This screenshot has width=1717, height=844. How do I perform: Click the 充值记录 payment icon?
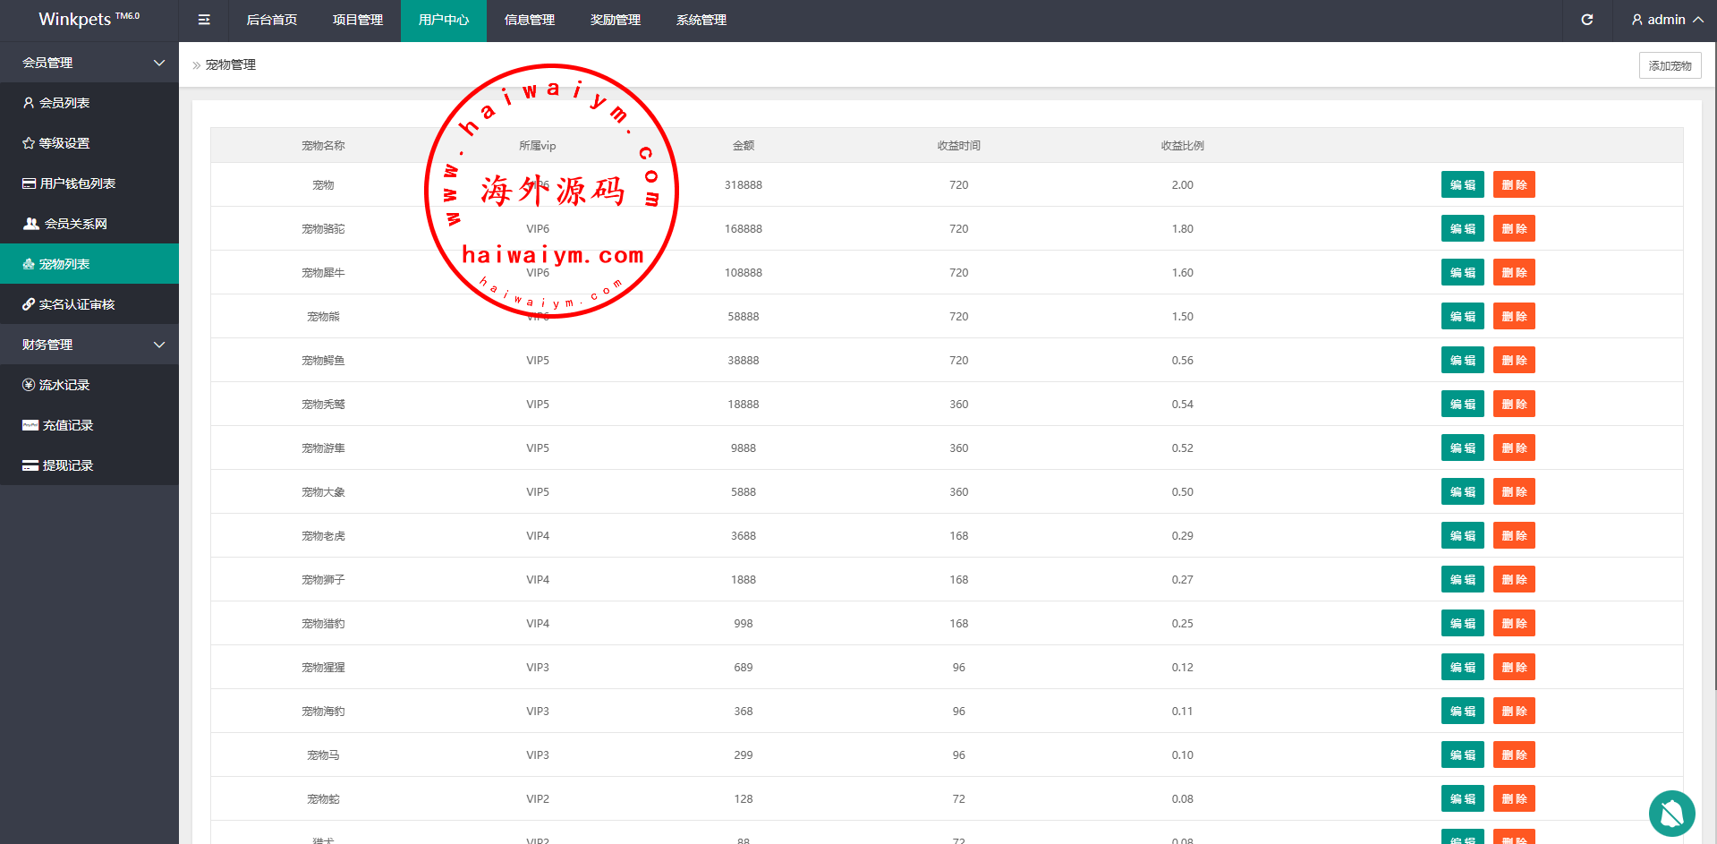tap(30, 425)
